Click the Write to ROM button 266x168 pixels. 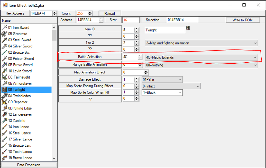[243, 20]
